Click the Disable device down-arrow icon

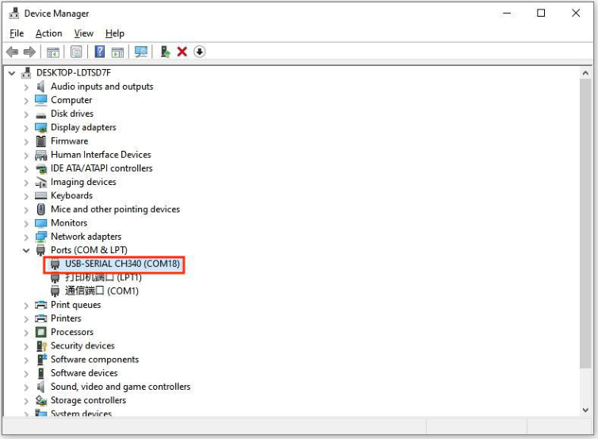click(199, 52)
